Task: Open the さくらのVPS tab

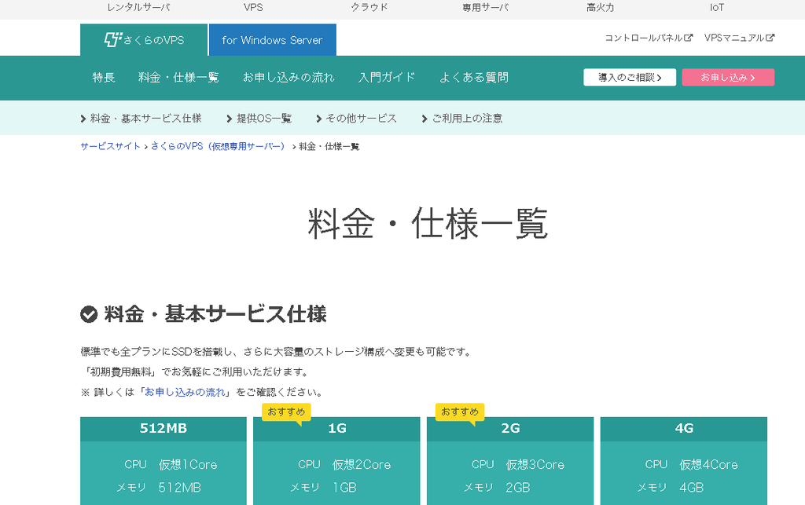Action: [144, 39]
